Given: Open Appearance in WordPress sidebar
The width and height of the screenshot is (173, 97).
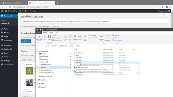Looking at the screenshot, I should point(8,45).
